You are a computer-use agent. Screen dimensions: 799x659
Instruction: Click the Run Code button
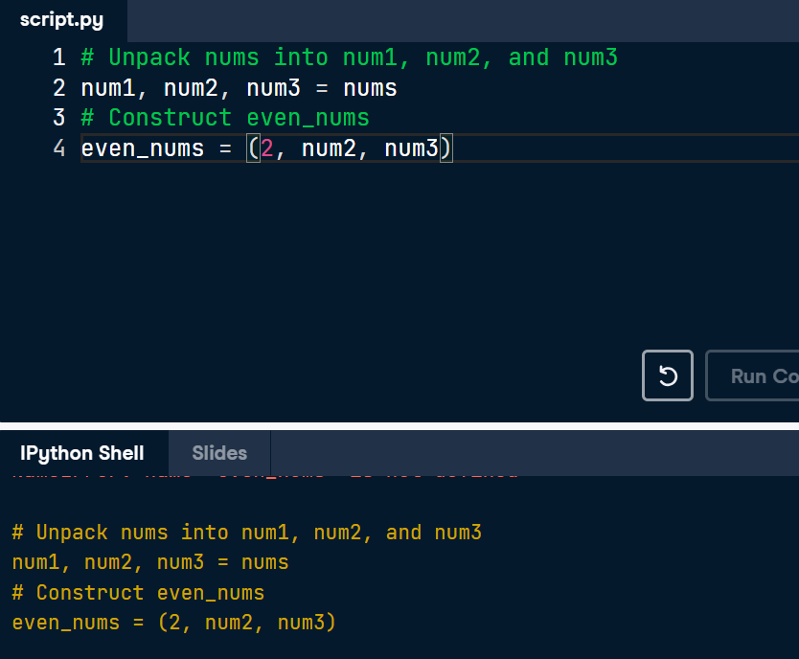pyautogui.click(x=753, y=375)
